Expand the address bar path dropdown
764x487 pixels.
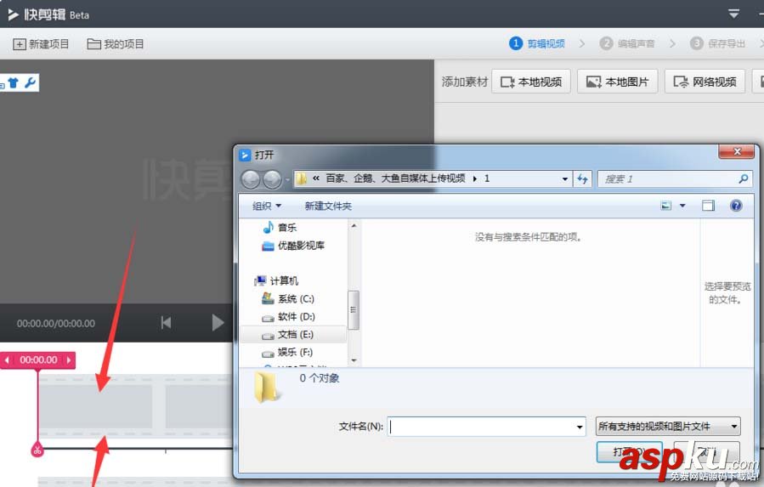[565, 179]
